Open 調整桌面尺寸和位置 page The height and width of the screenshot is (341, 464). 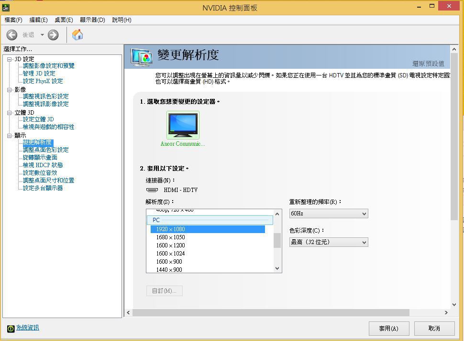point(48,181)
